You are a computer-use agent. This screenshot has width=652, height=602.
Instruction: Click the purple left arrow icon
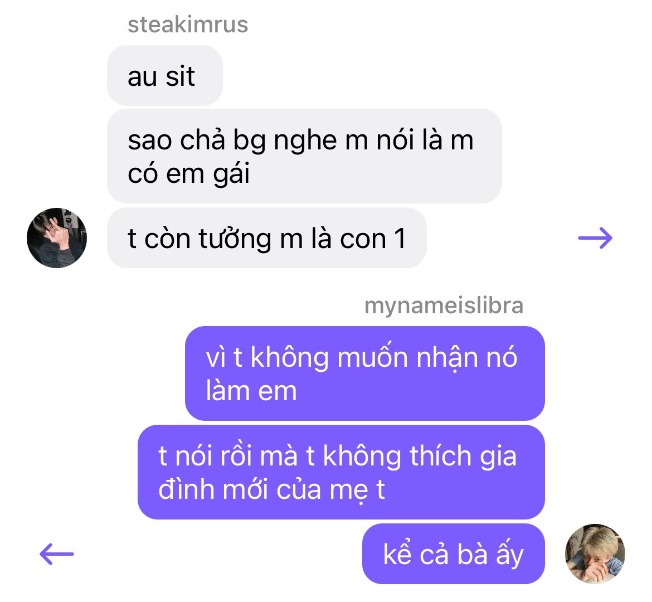pyautogui.click(x=56, y=554)
